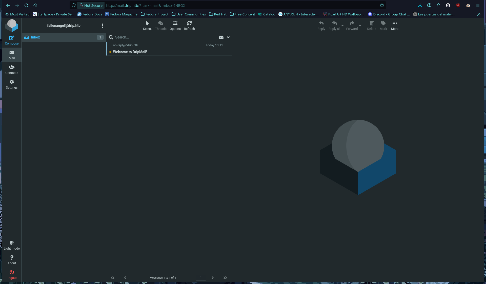Expand the search options chevron

228,37
